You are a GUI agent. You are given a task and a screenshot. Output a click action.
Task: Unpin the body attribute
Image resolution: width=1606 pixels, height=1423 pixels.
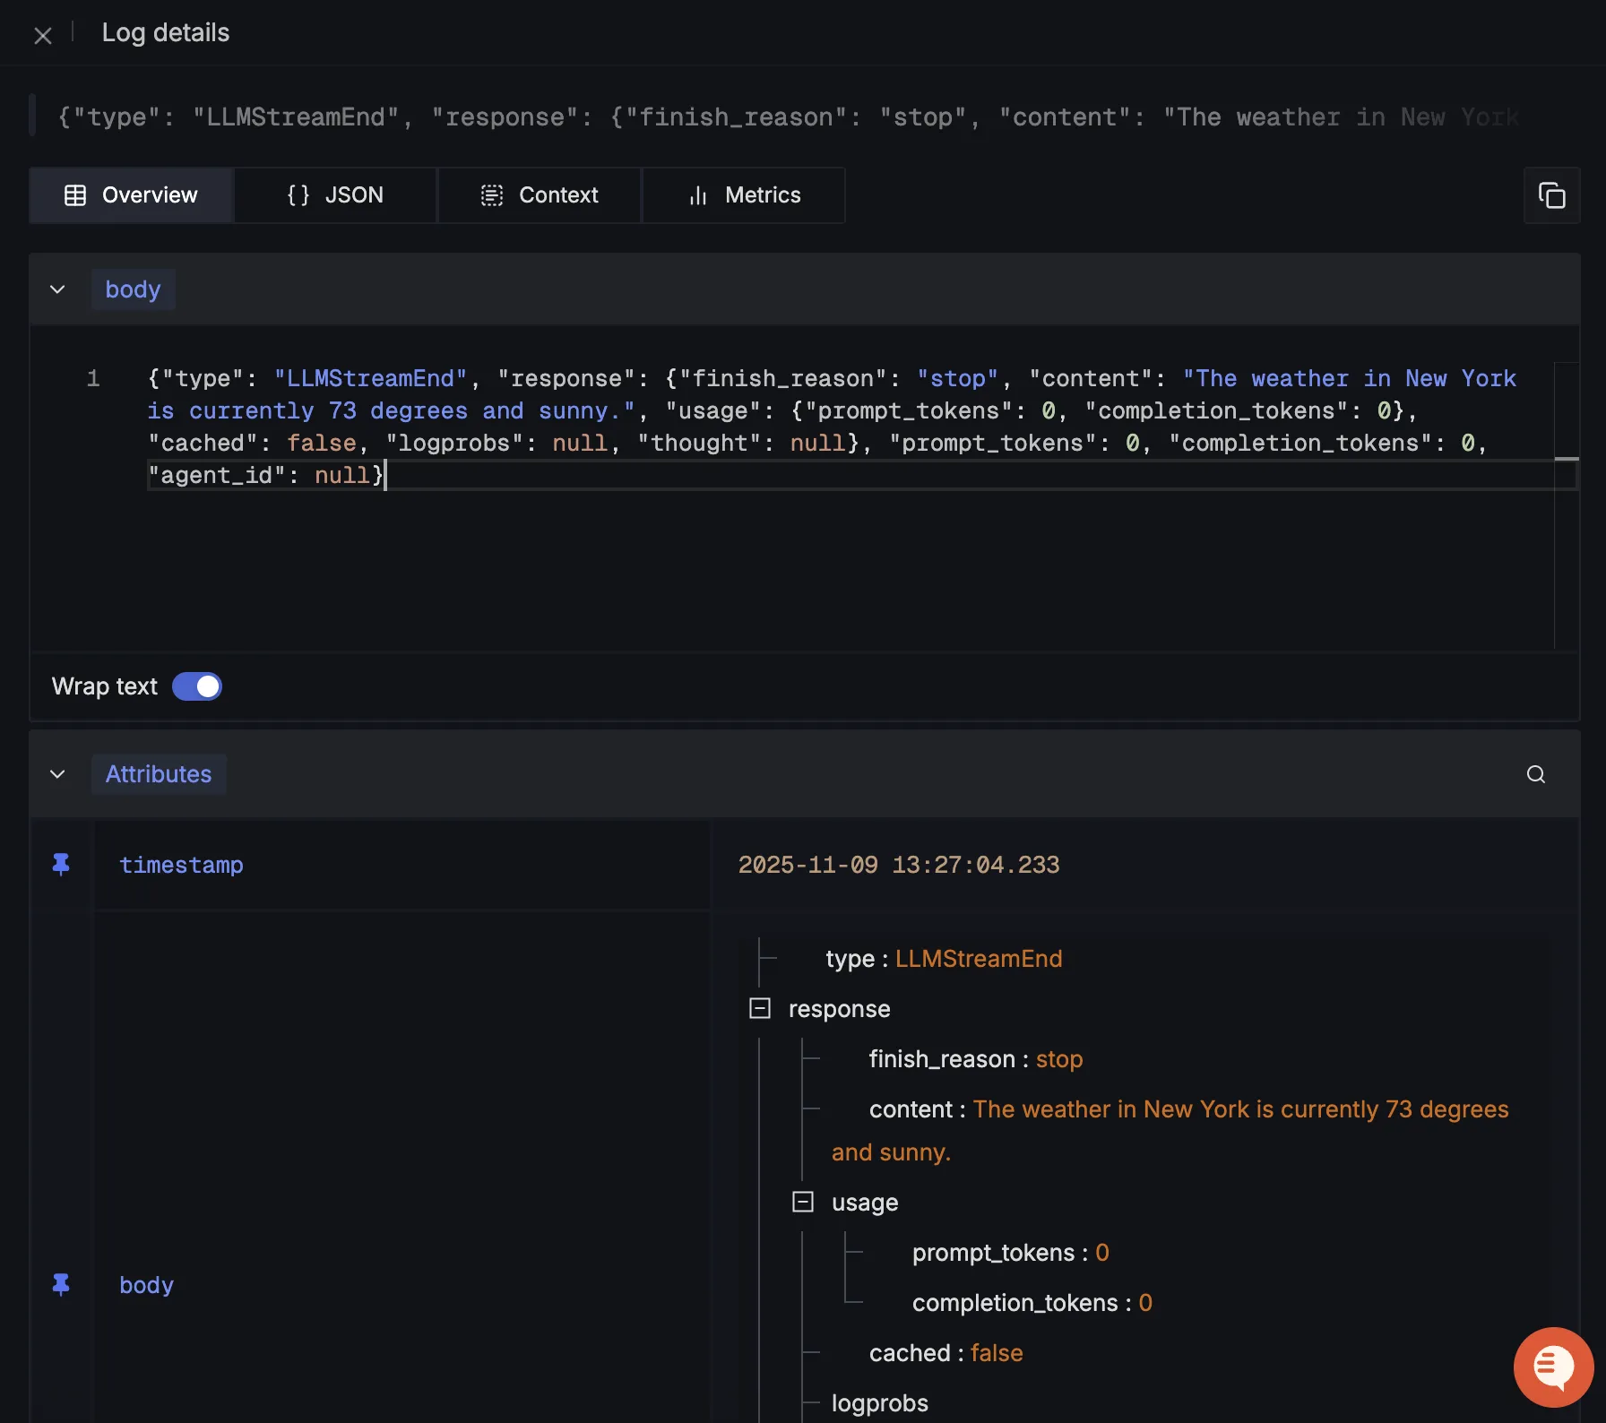[x=61, y=1284]
